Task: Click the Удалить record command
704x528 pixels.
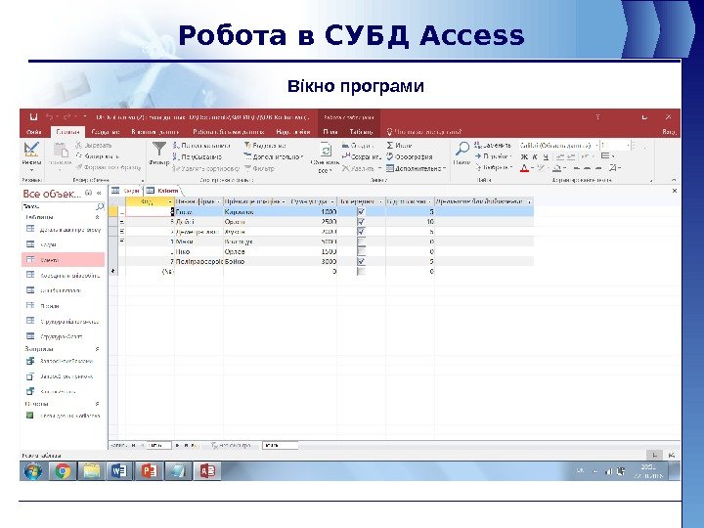Action: [361, 168]
